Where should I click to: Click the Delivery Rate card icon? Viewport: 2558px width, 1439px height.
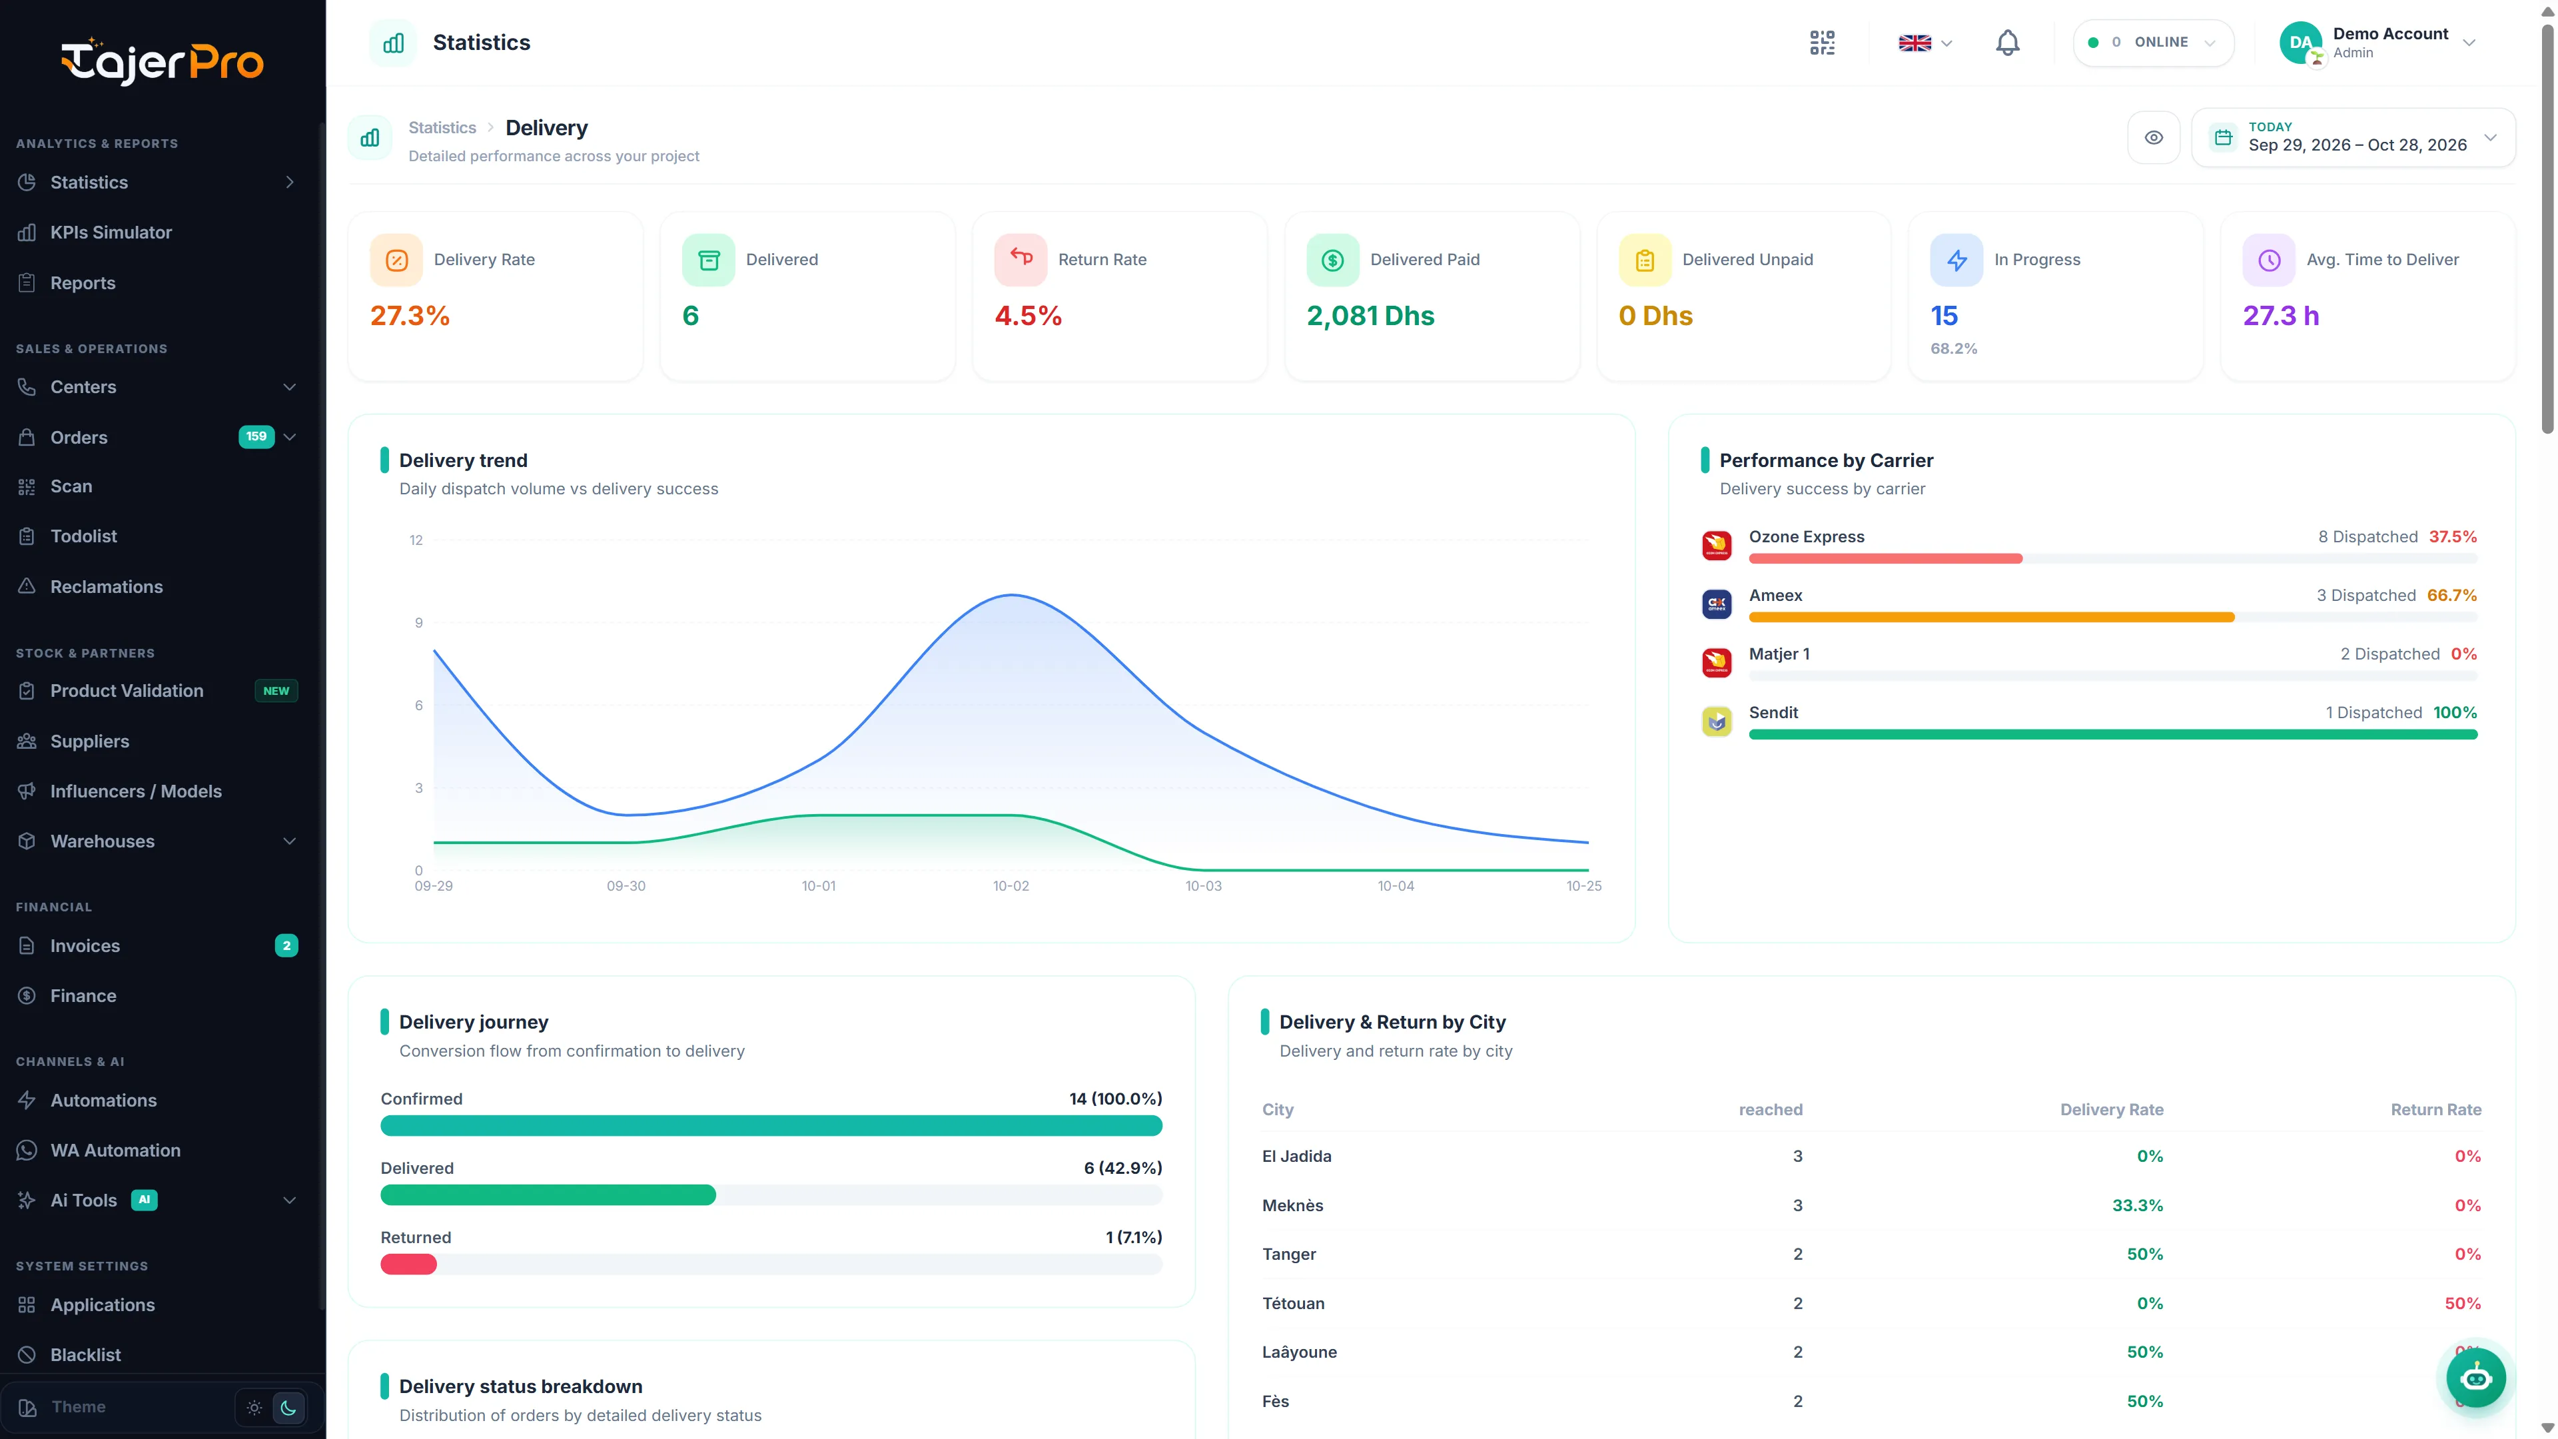click(x=396, y=260)
